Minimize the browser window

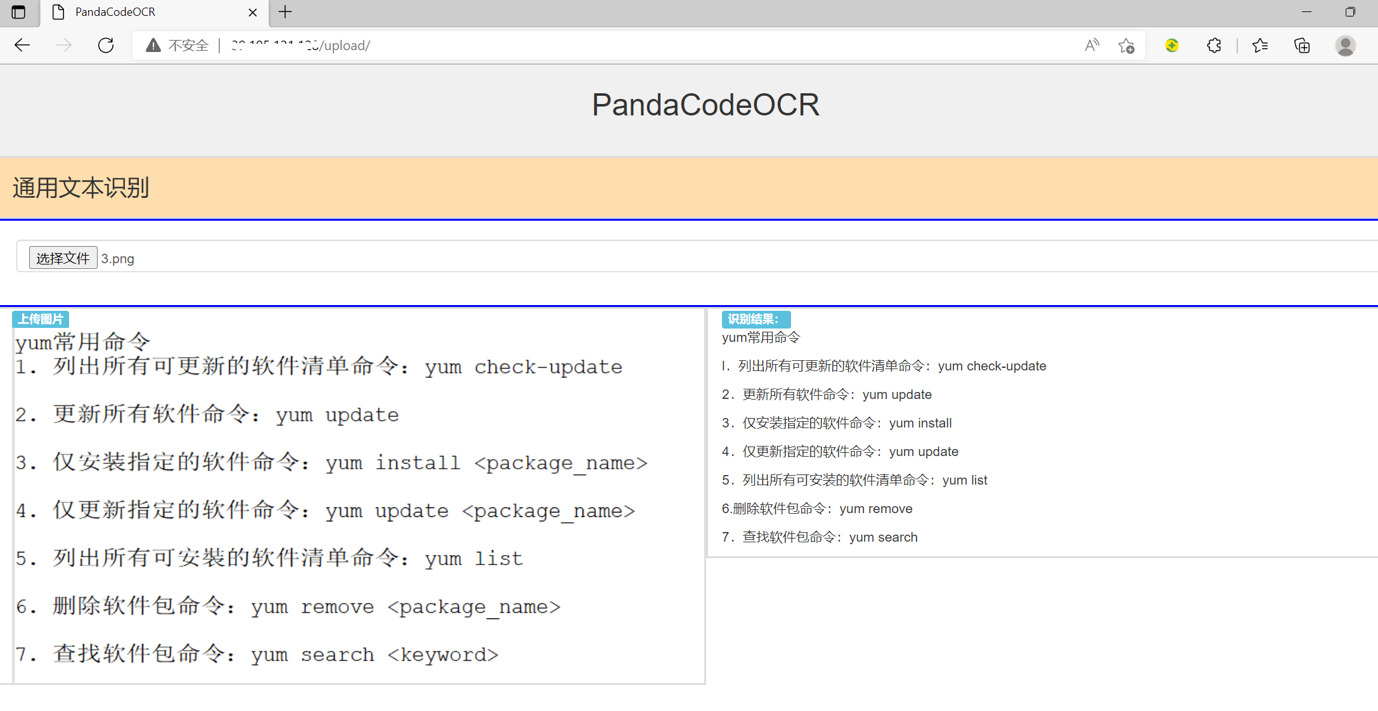(x=1306, y=12)
